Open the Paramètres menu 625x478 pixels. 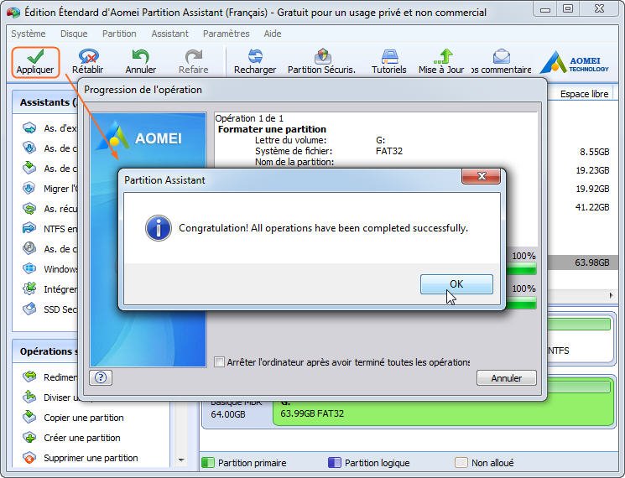pyautogui.click(x=226, y=34)
